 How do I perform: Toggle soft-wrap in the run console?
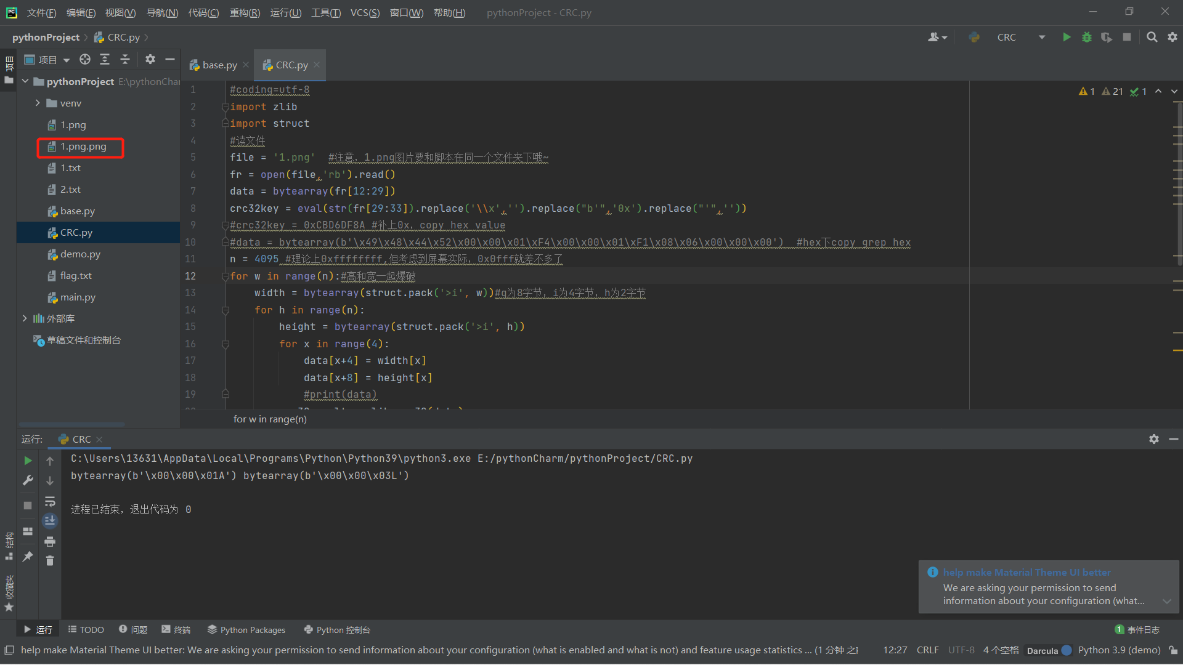click(50, 502)
